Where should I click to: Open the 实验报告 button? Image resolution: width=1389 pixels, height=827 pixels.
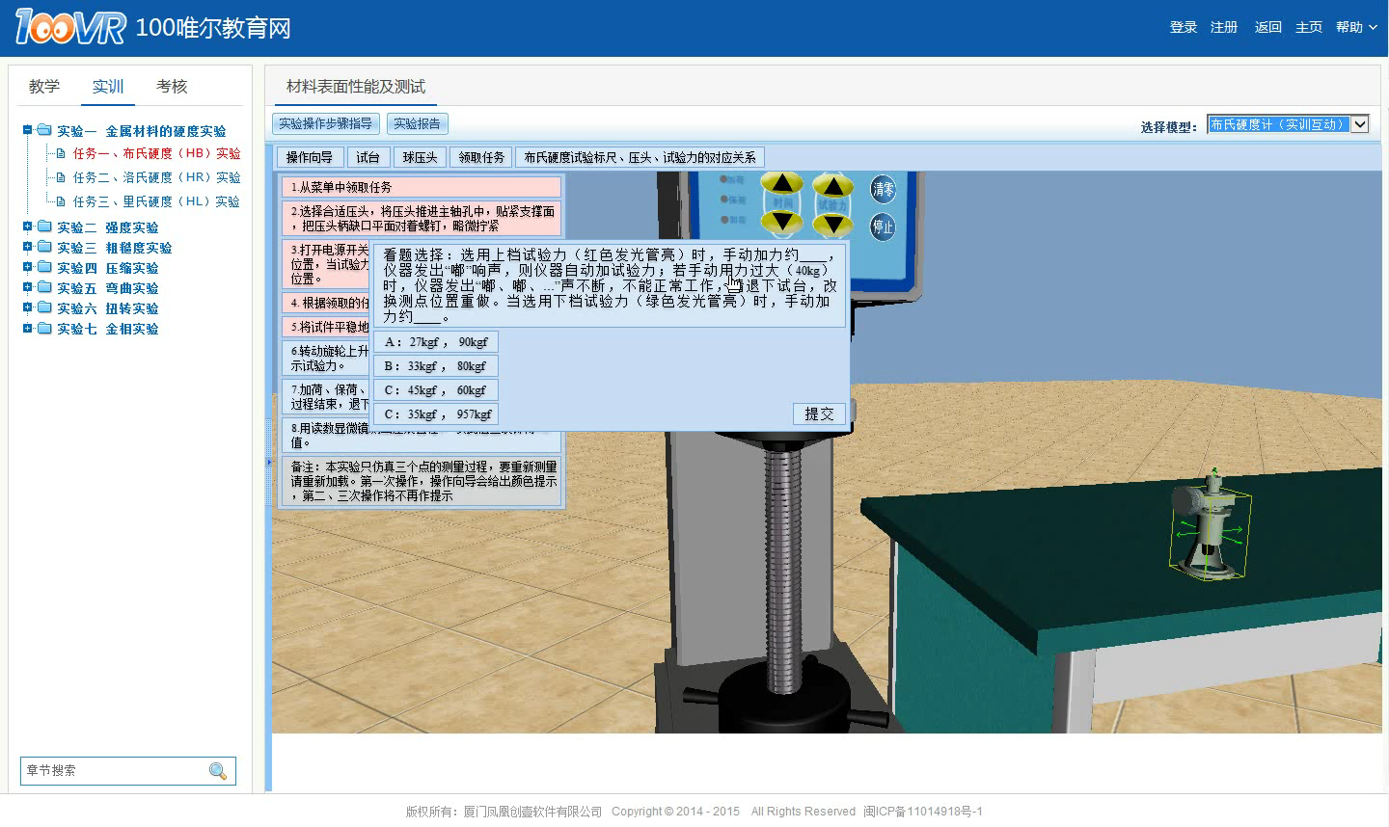coord(417,123)
